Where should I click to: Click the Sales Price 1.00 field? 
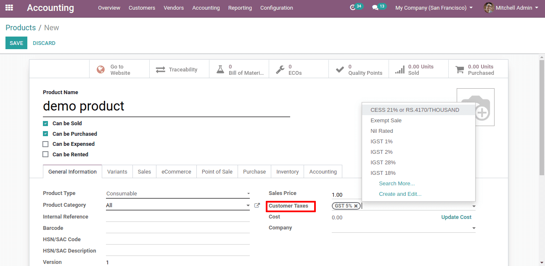[x=347, y=195]
